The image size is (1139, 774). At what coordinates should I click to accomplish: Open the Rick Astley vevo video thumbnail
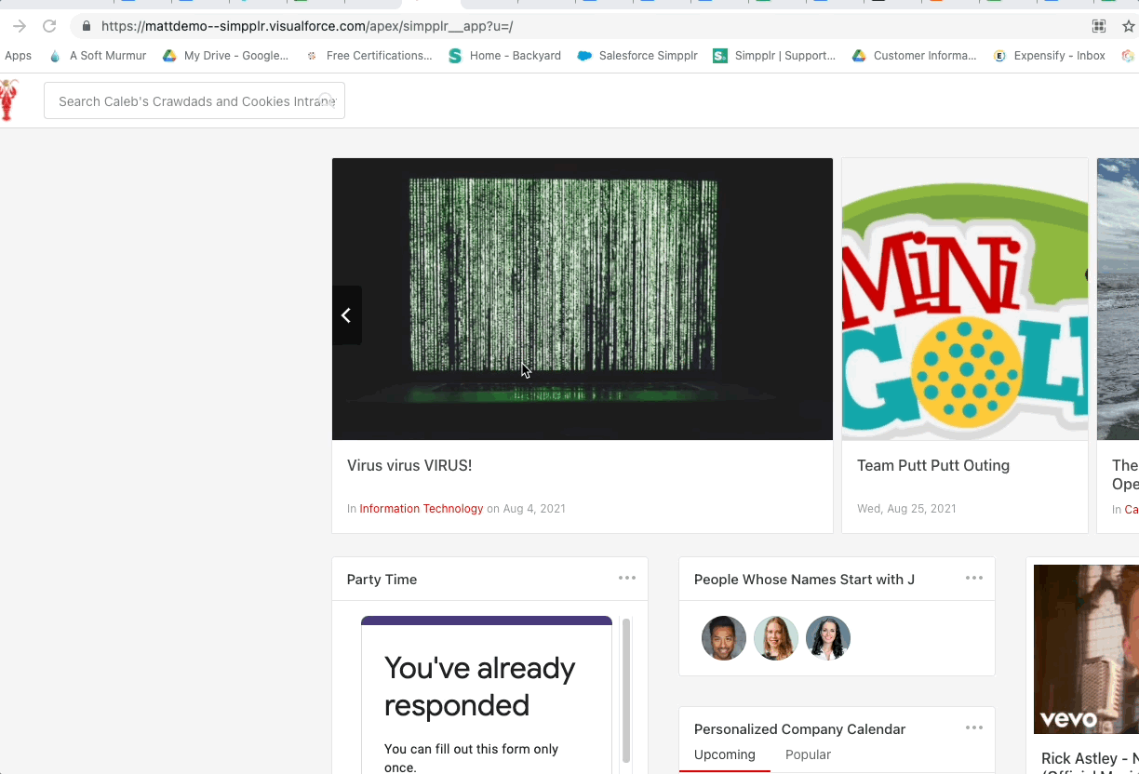[1086, 649]
